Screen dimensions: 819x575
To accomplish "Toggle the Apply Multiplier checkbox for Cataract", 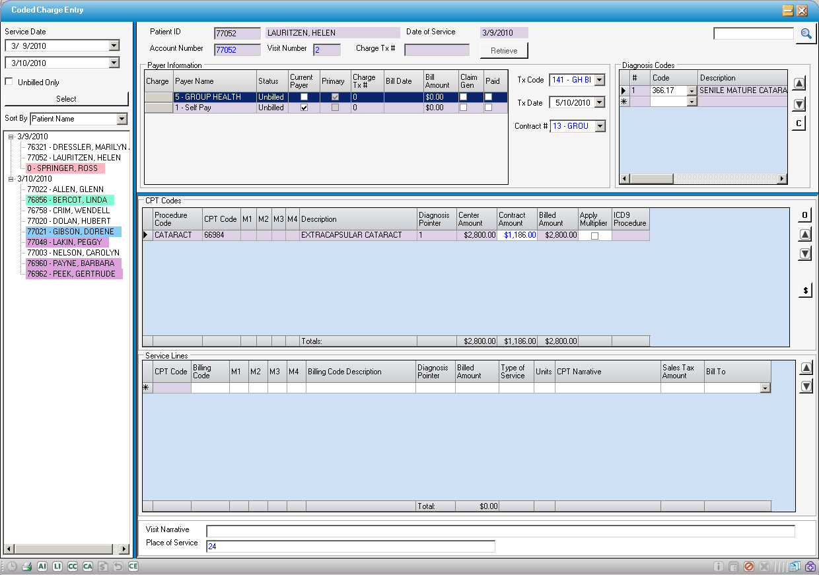I will [x=594, y=236].
